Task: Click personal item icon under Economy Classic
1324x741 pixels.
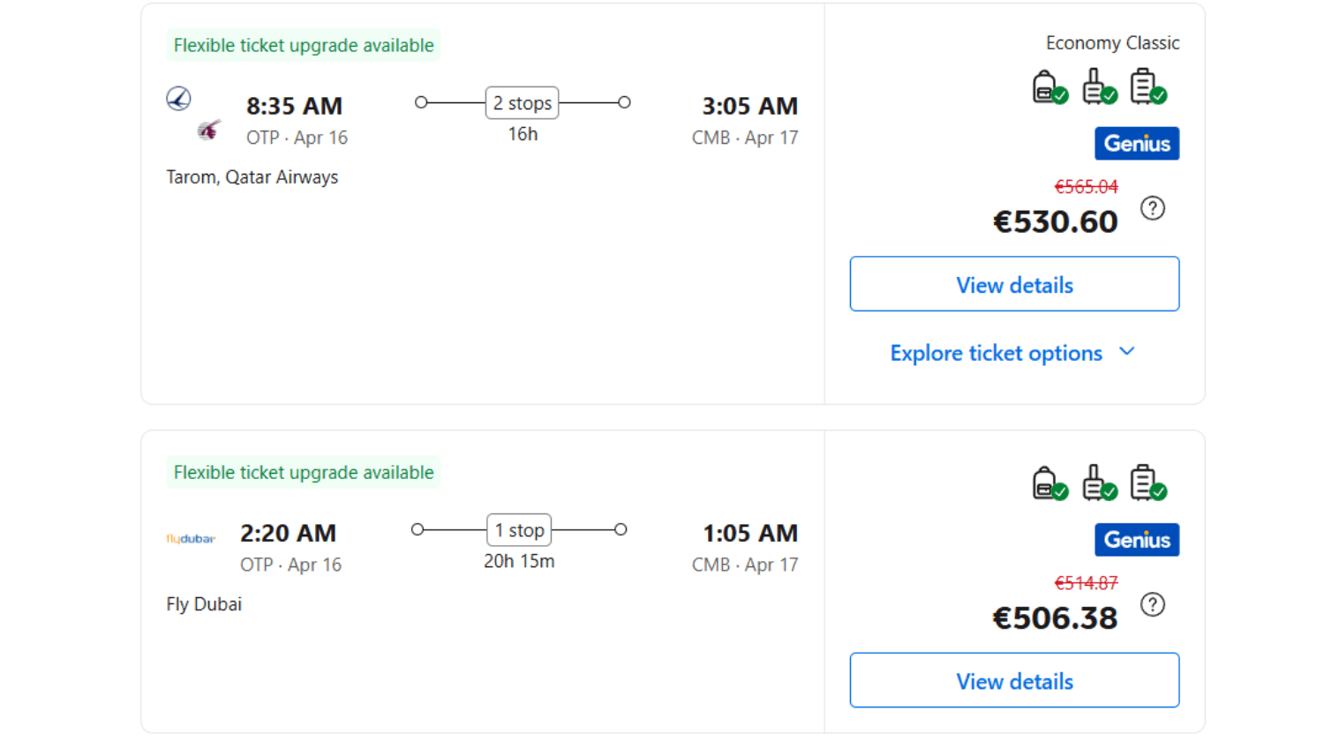Action: click(1049, 87)
